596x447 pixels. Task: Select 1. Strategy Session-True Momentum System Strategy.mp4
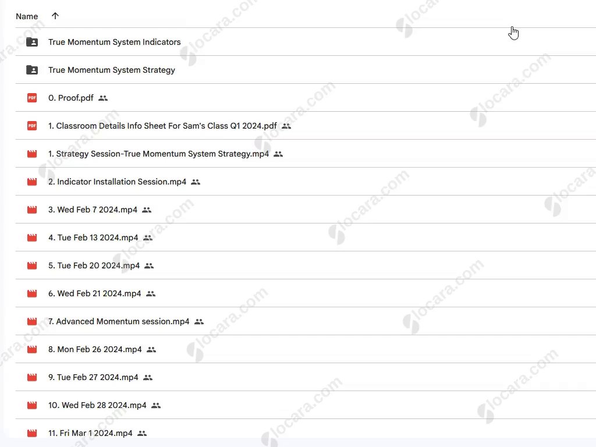(158, 154)
